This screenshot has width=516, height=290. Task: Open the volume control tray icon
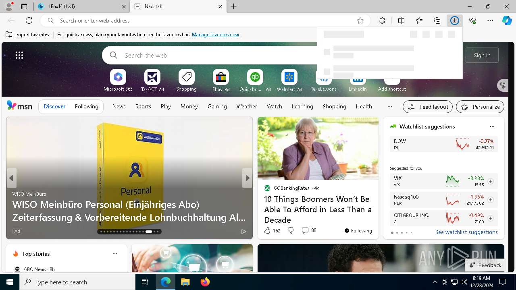pos(464,282)
